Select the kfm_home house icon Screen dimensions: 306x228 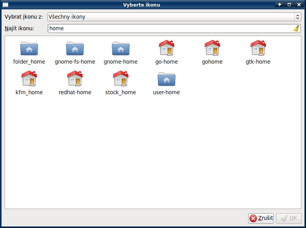pos(29,78)
